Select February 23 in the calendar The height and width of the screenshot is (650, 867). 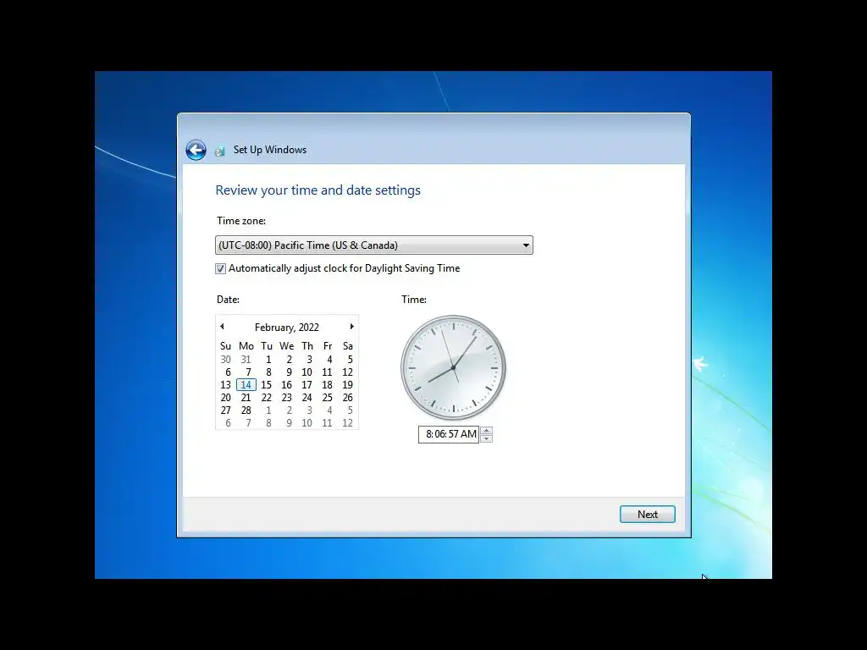pyautogui.click(x=286, y=398)
